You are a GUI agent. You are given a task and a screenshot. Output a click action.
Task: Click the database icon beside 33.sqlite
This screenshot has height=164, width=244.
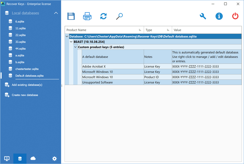[10, 42]
